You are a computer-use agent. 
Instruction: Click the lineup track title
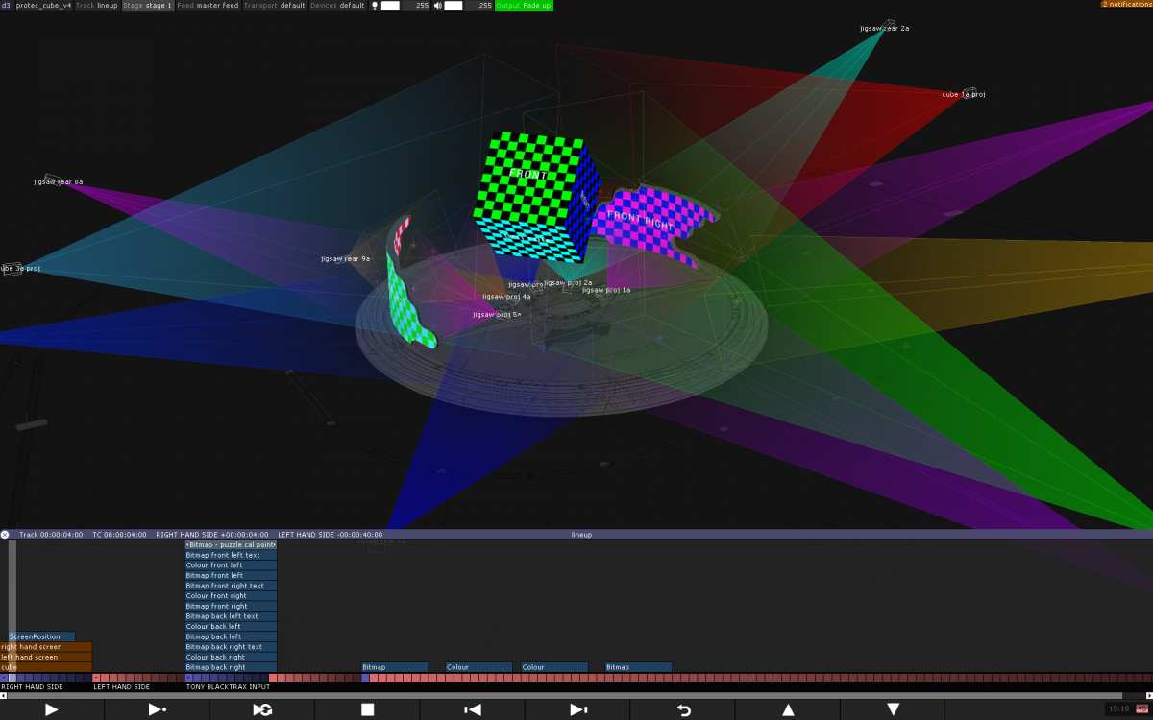(x=581, y=535)
